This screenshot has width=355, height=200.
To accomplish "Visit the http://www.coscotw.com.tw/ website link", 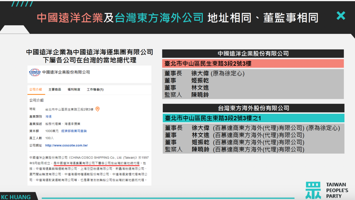I will click(x=67, y=145).
